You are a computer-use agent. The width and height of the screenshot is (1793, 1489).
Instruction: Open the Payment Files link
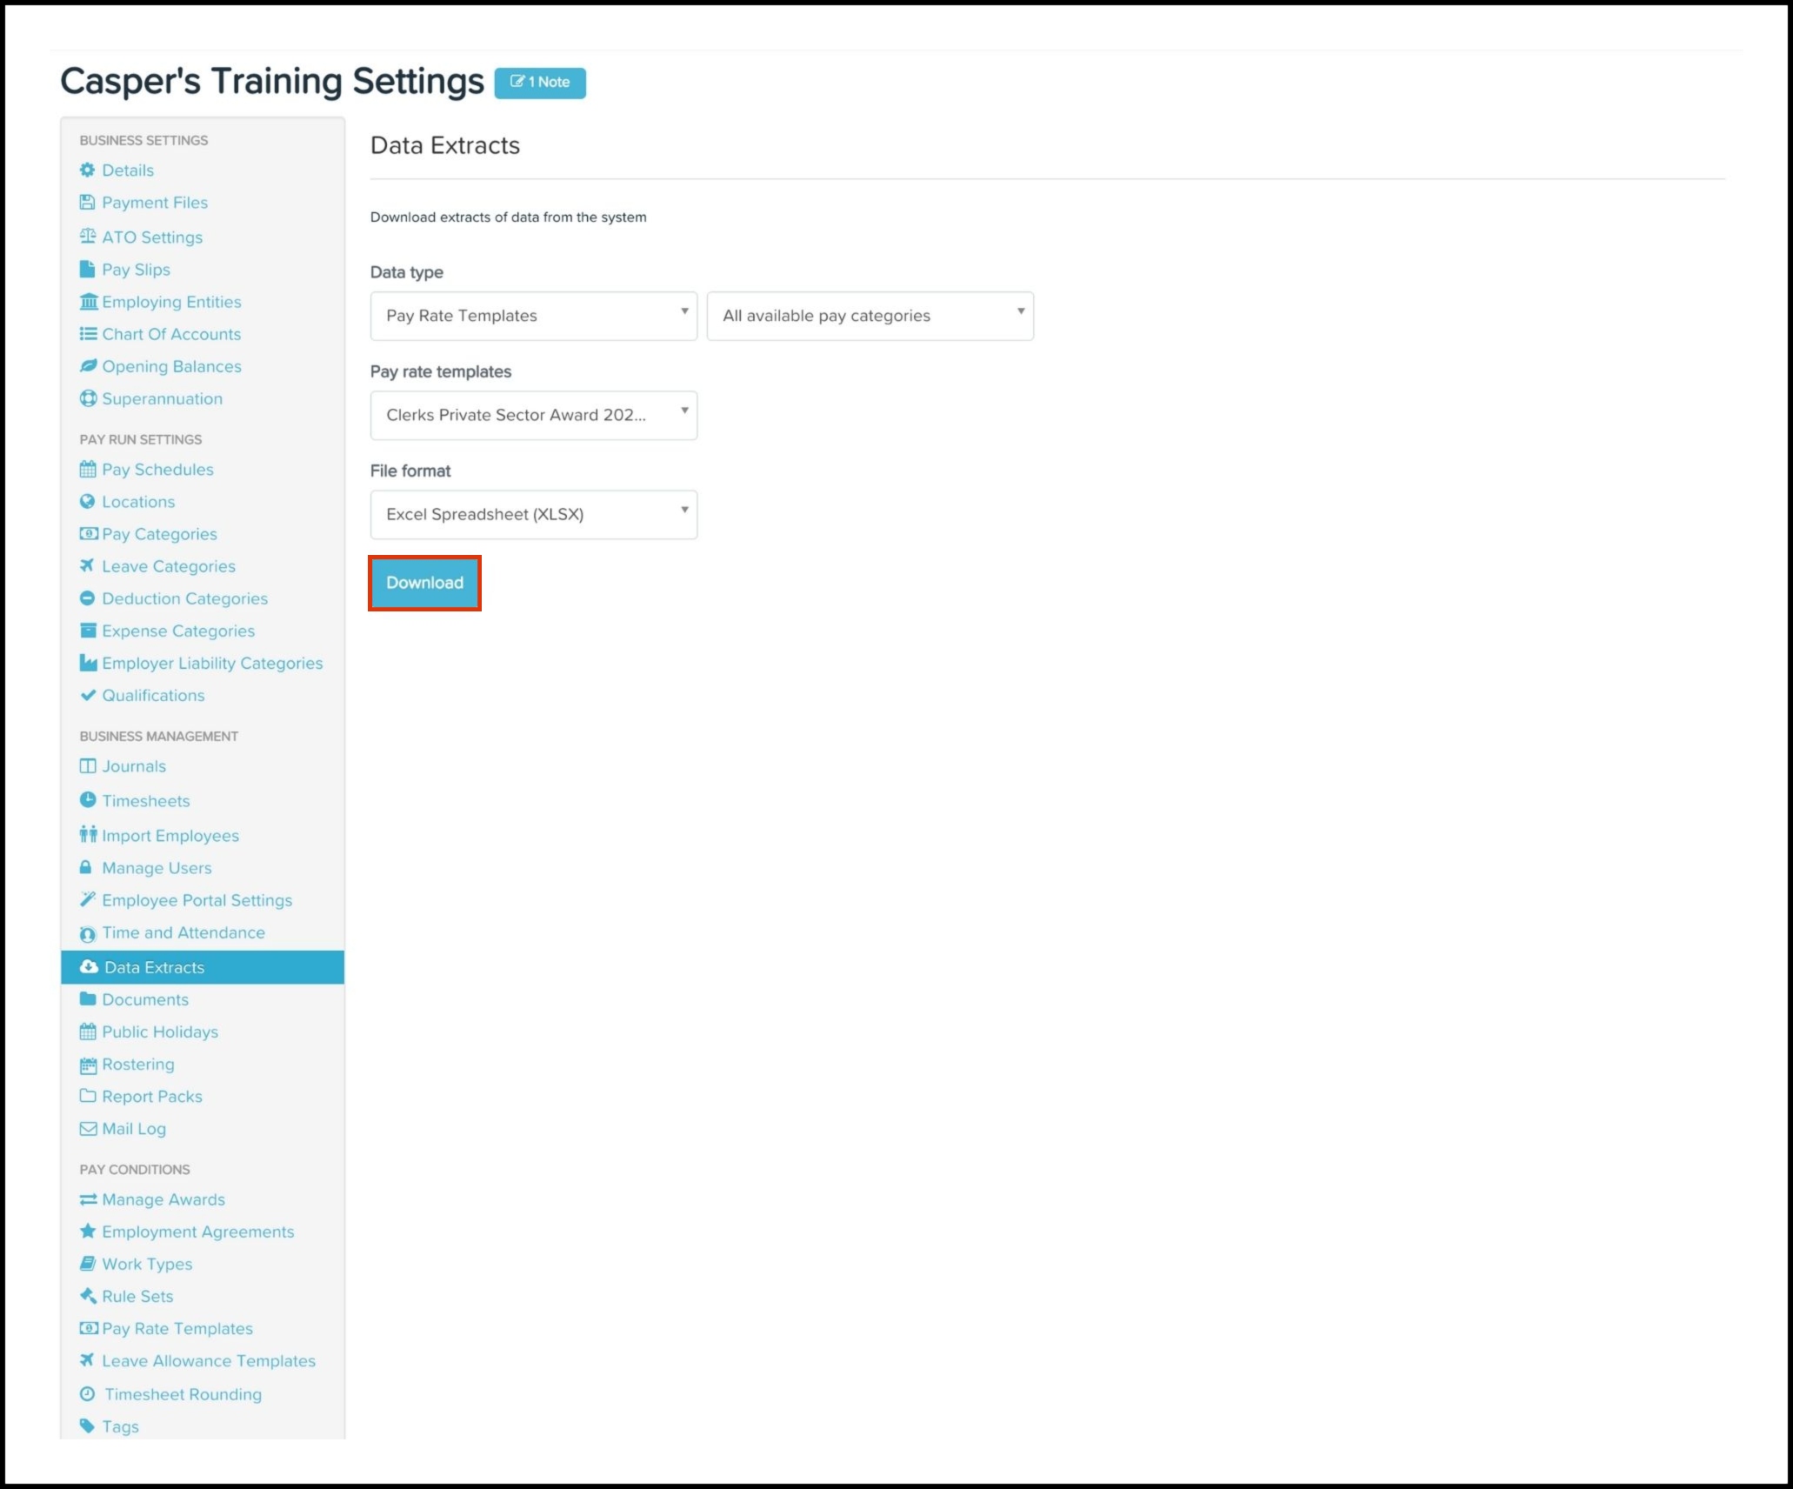click(x=155, y=203)
